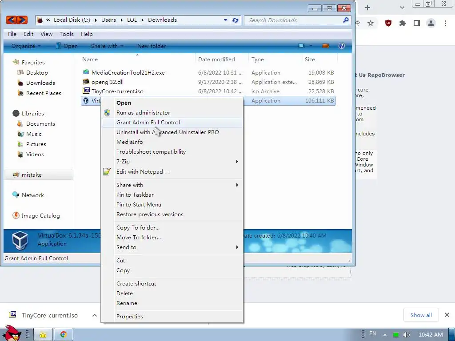The width and height of the screenshot is (455, 341).
Task: Open the File menu
Action: click(12, 34)
